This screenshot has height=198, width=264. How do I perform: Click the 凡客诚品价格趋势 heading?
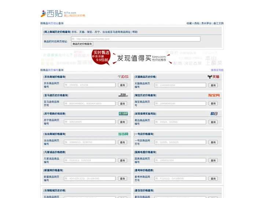[55, 152]
